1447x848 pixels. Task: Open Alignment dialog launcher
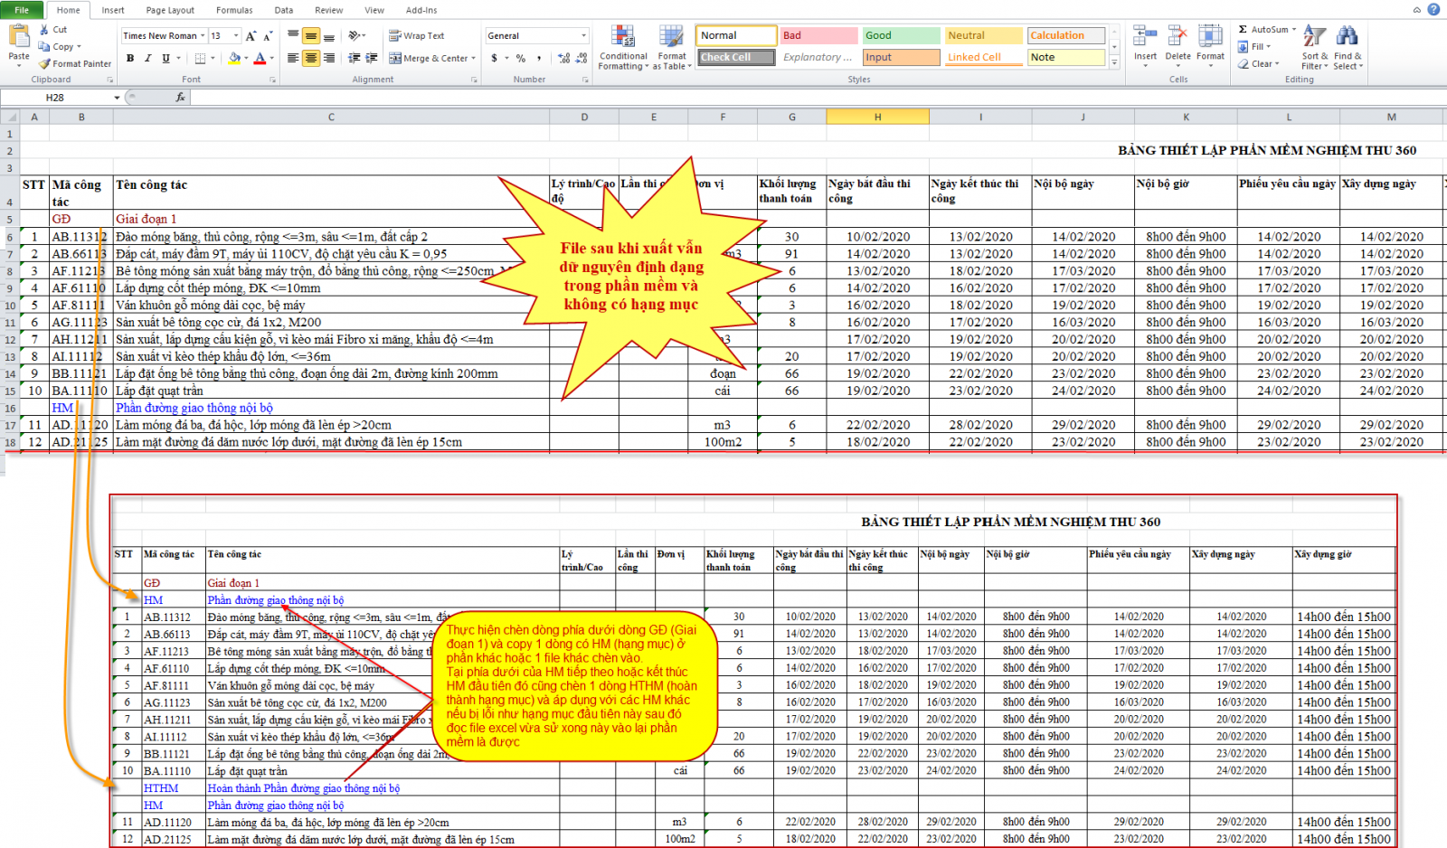pyautogui.click(x=474, y=80)
